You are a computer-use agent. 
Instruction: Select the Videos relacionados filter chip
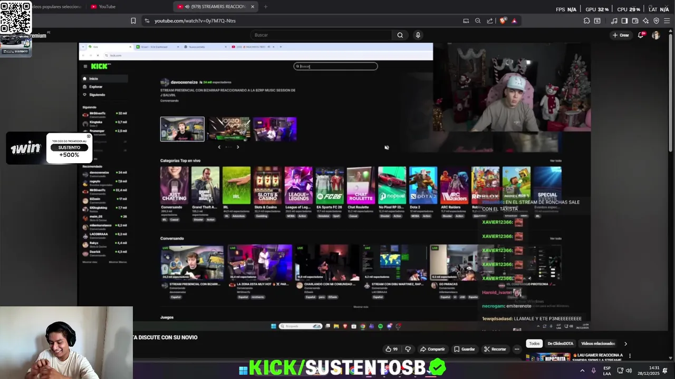598,344
